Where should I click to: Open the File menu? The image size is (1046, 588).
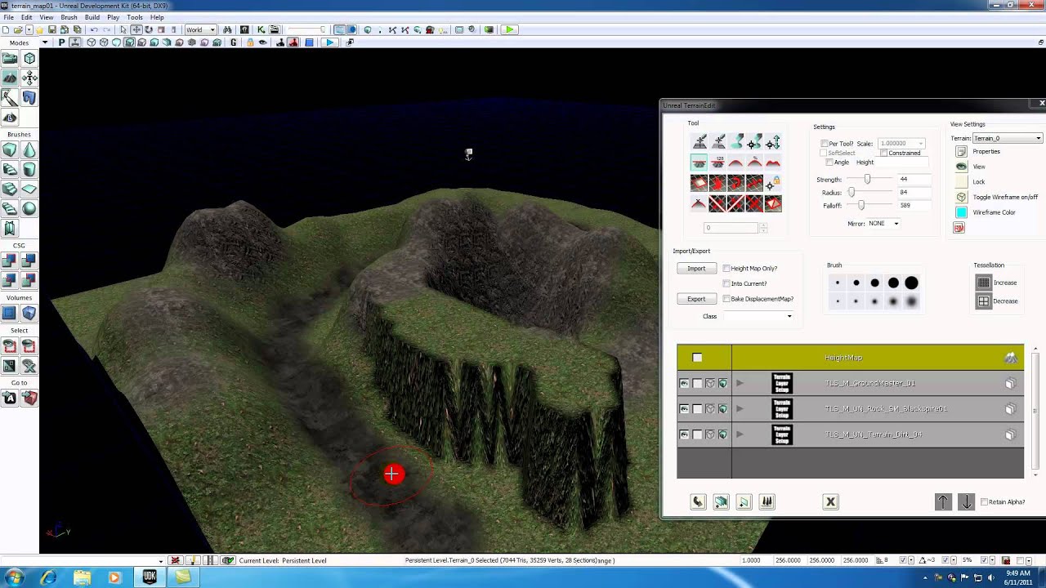click(x=8, y=17)
